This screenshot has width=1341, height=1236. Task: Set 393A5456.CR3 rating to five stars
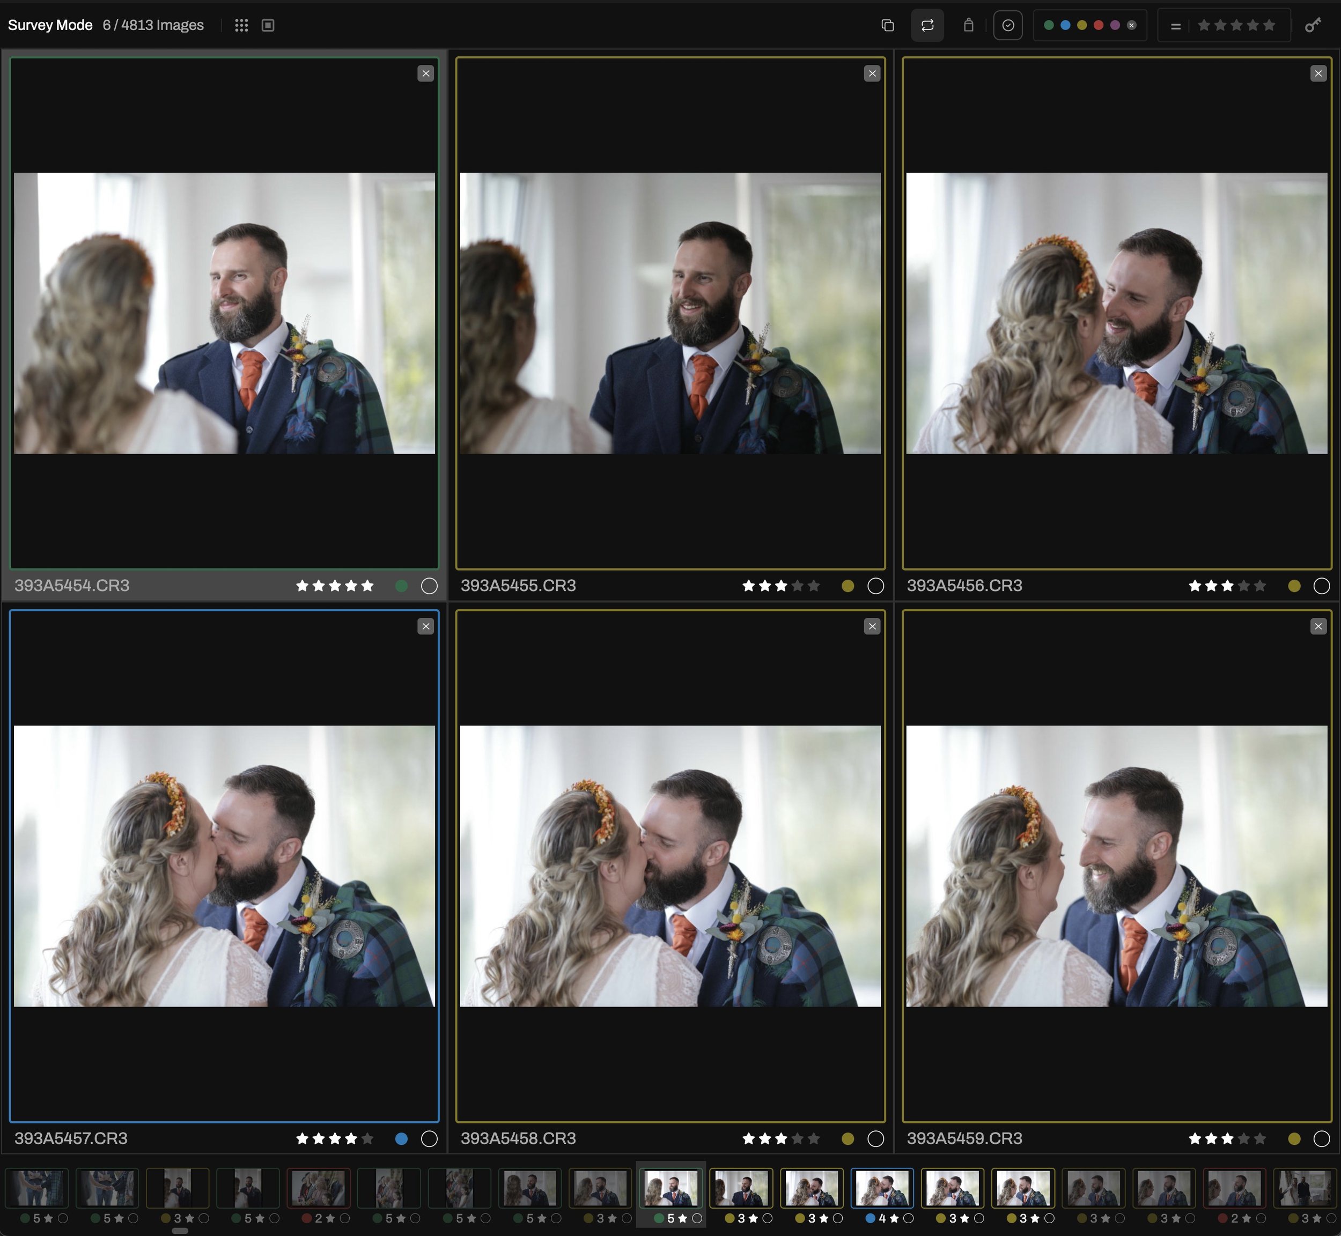pyautogui.click(x=1260, y=586)
